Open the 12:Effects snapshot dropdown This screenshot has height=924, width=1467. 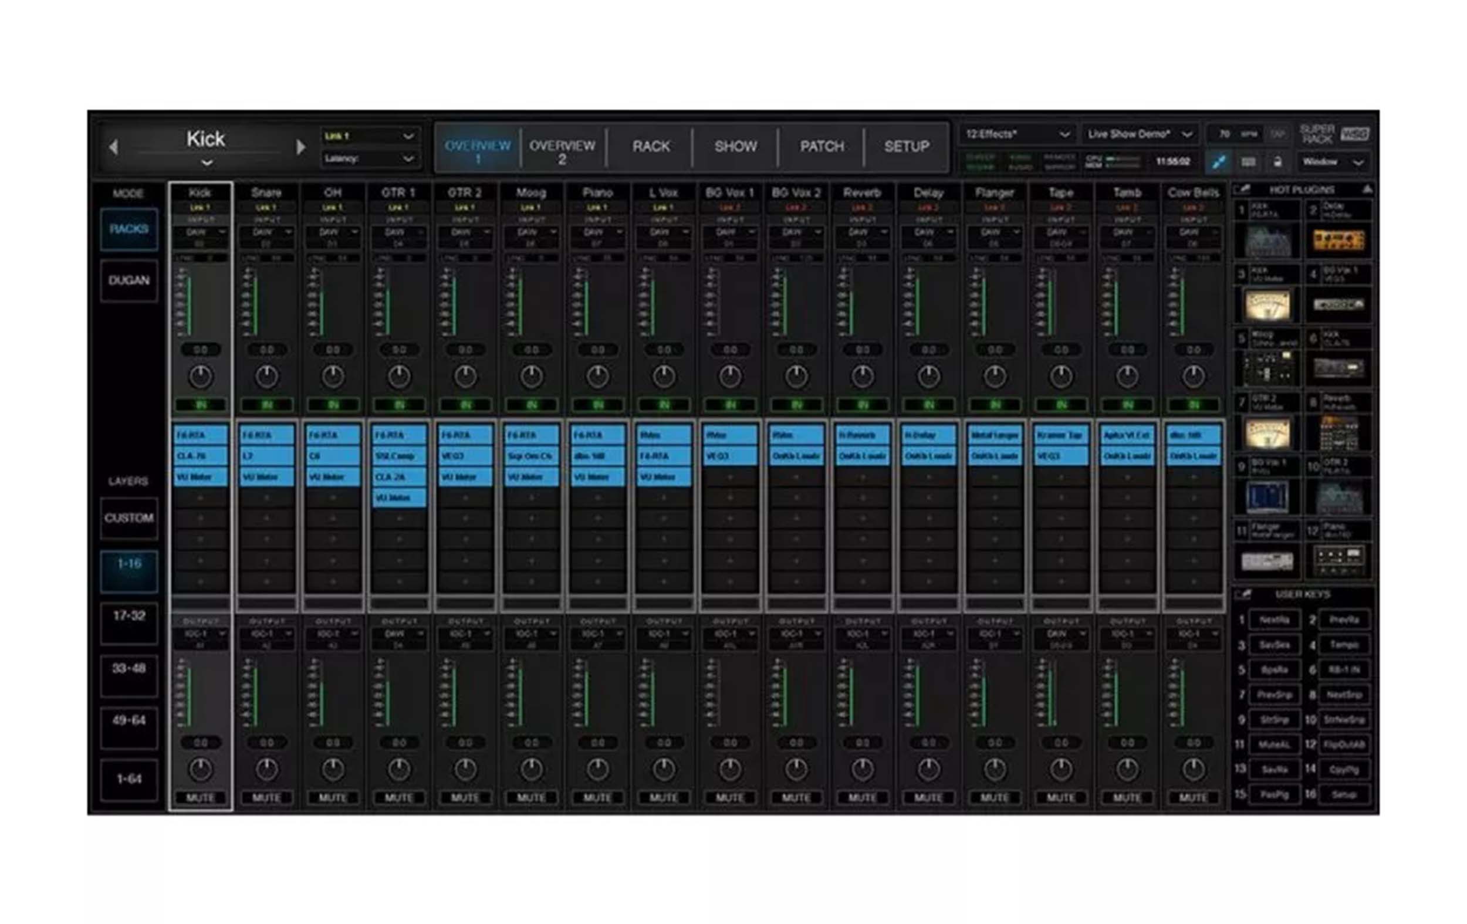point(1018,134)
